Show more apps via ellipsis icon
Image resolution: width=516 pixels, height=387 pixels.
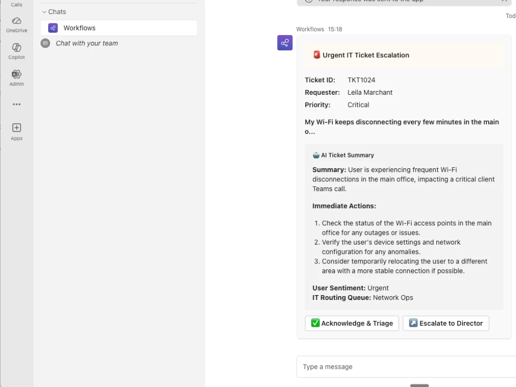[x=17, y=105]
